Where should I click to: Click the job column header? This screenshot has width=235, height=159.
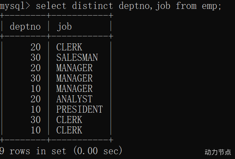coord(64,27)
